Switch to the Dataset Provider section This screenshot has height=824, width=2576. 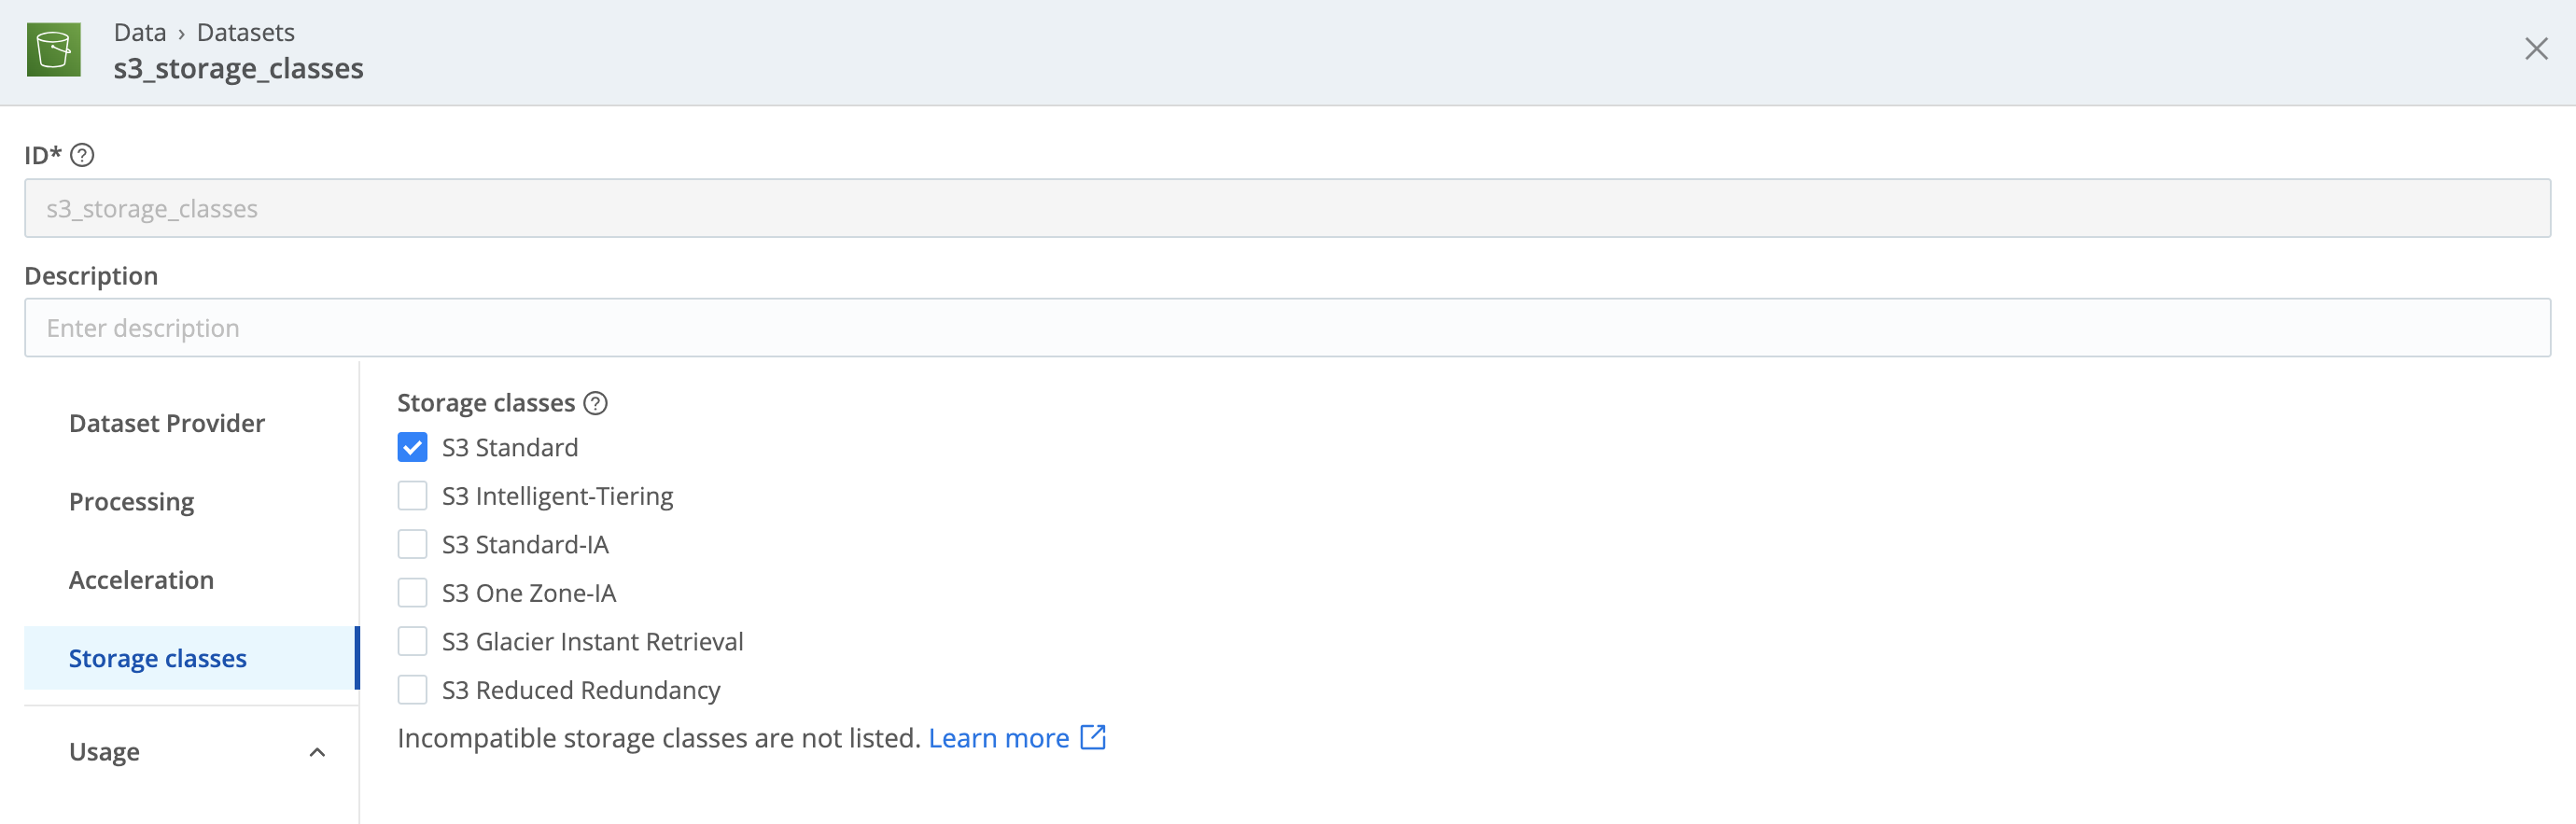166,422
